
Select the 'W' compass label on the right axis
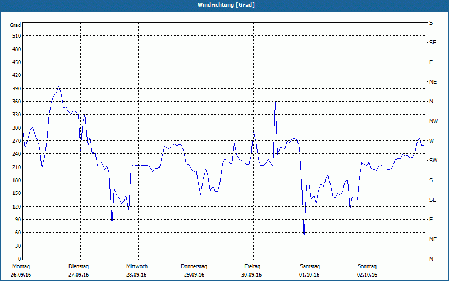pos(432,141)
